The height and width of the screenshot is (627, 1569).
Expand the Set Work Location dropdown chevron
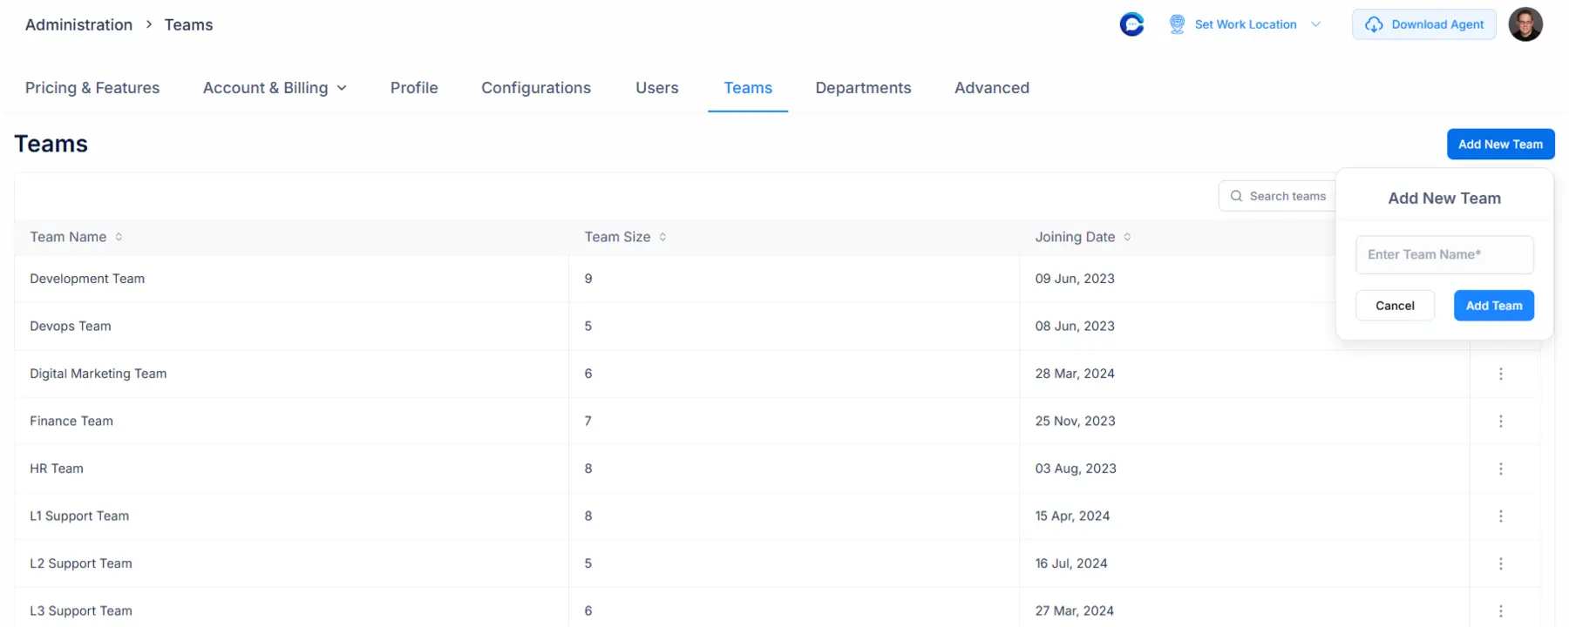(1316, 24)
